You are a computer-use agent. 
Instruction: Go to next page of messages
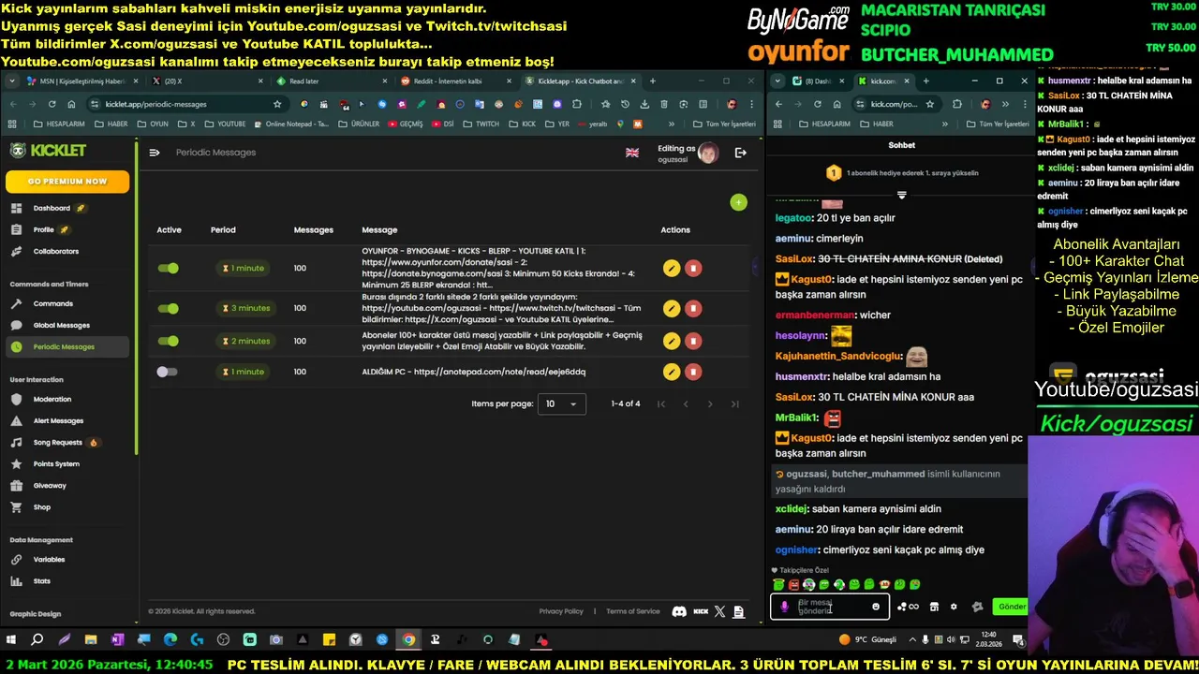[710, 403]
